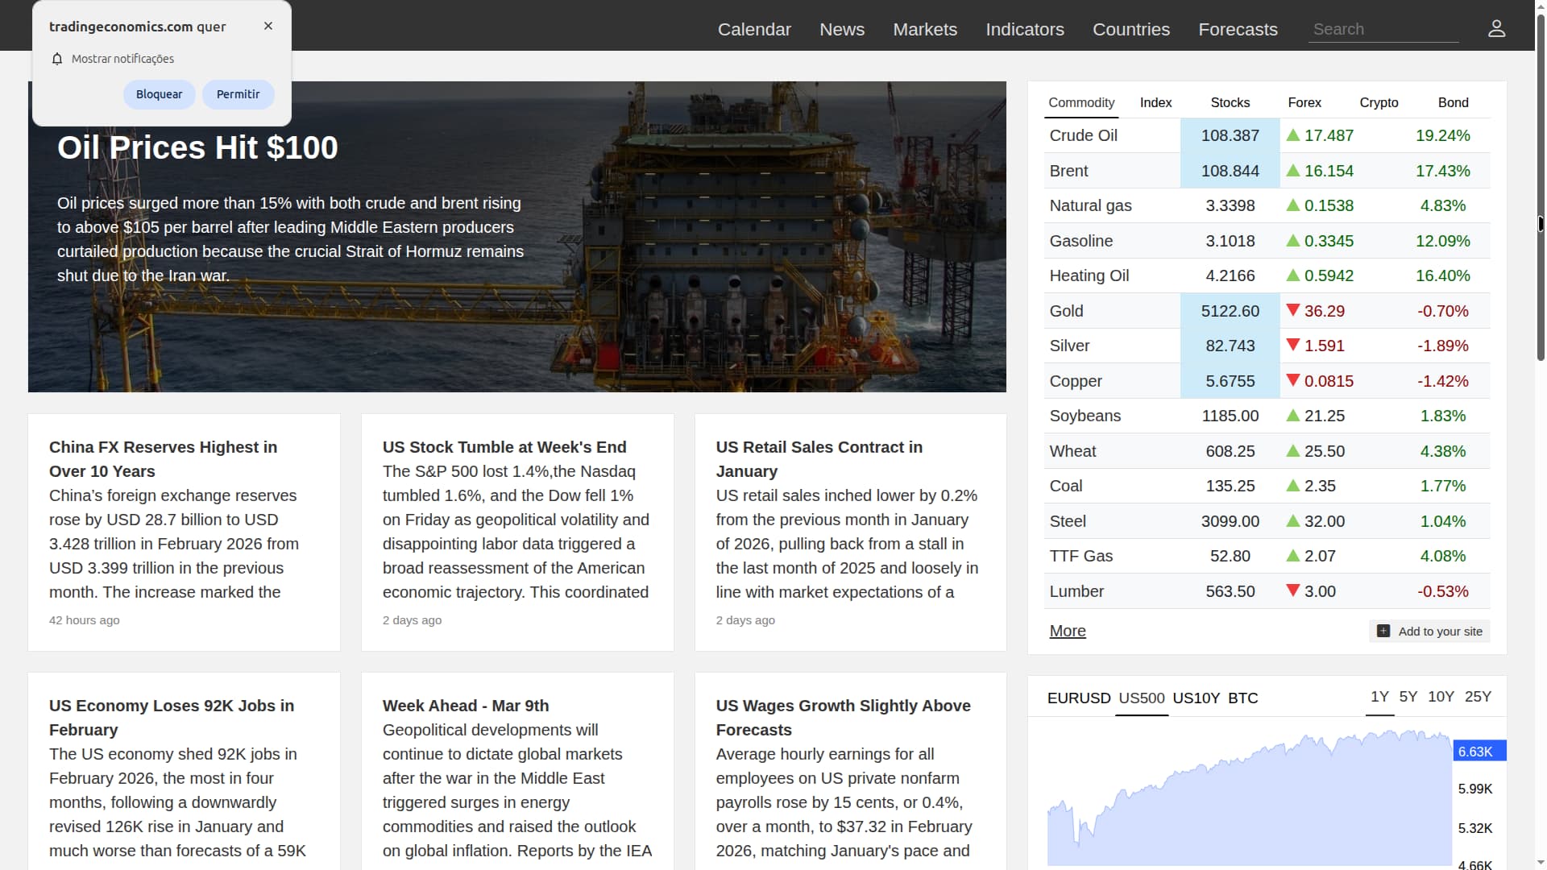
Task: Click the More link under commodities
Action: (1068, 631)
